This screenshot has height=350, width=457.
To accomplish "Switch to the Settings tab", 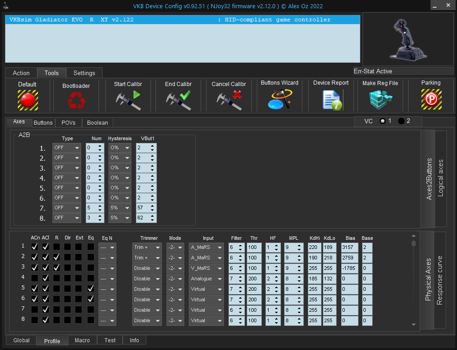I will point(84,73).
